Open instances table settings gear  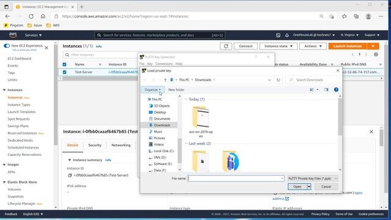376,54
